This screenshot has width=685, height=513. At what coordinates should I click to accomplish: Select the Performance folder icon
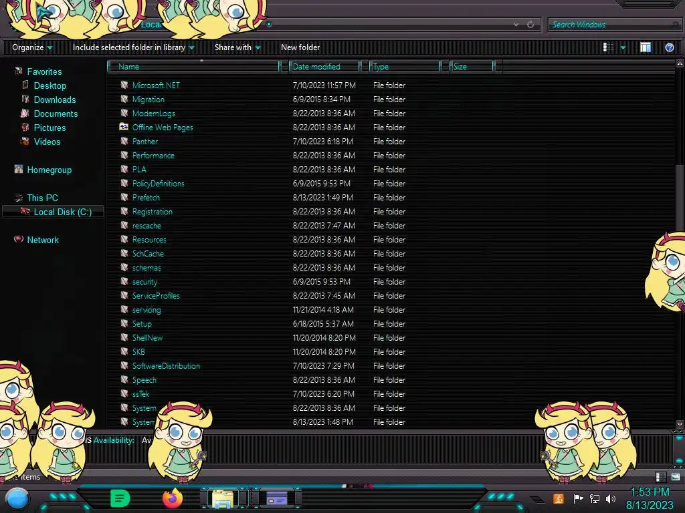tap(124, 155)
